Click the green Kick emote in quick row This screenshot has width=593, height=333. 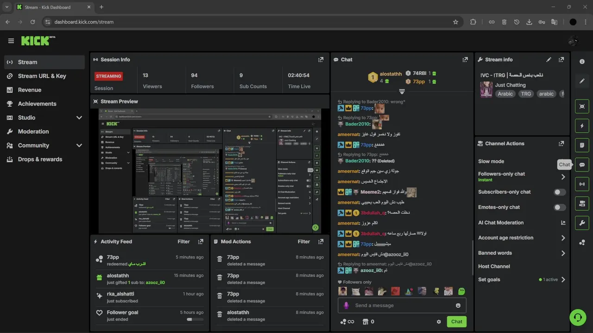[x=461, y=291]
